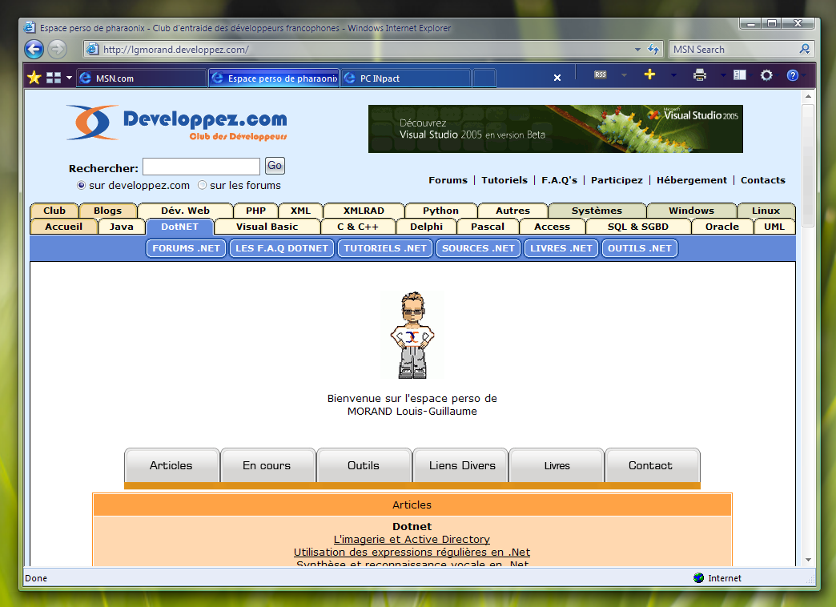Click the RSS feeds icon

point(601,75)
